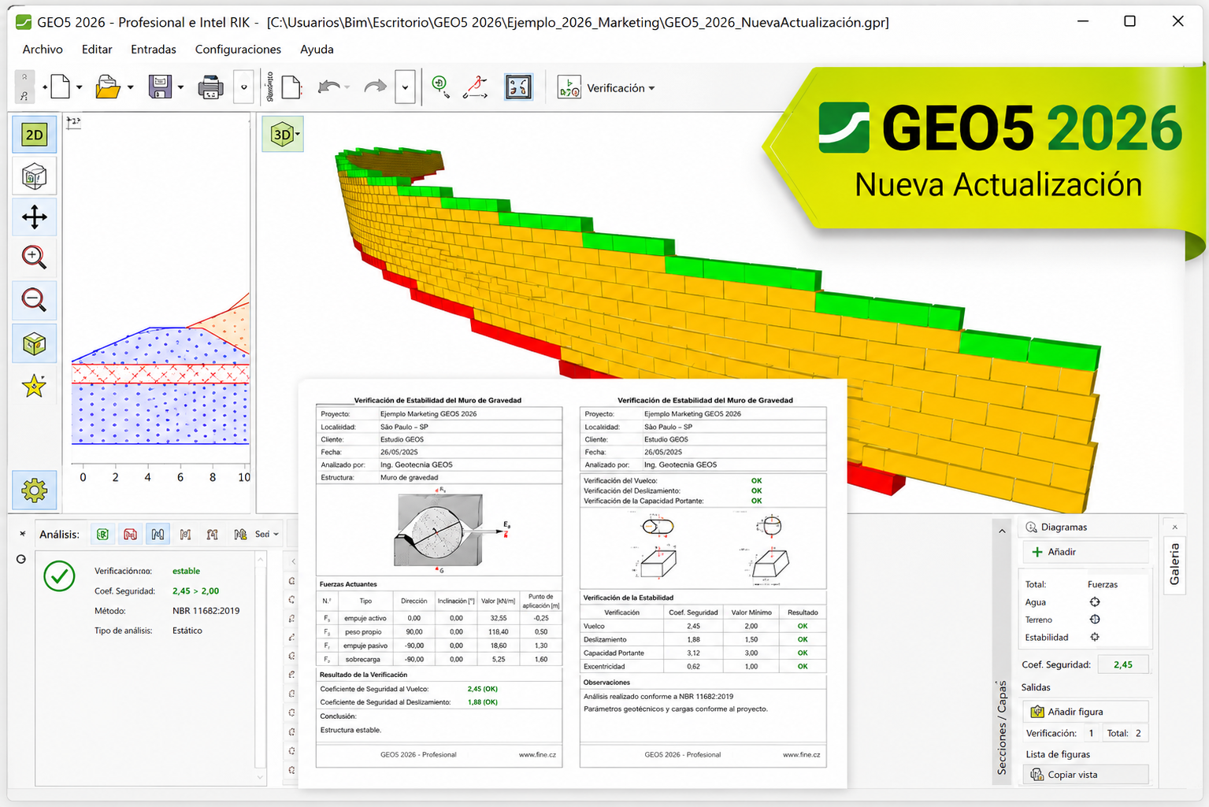This screenshot has height=807, width=1209.
Task: Open a project with the folder icon
Action: tap(108, 87)
